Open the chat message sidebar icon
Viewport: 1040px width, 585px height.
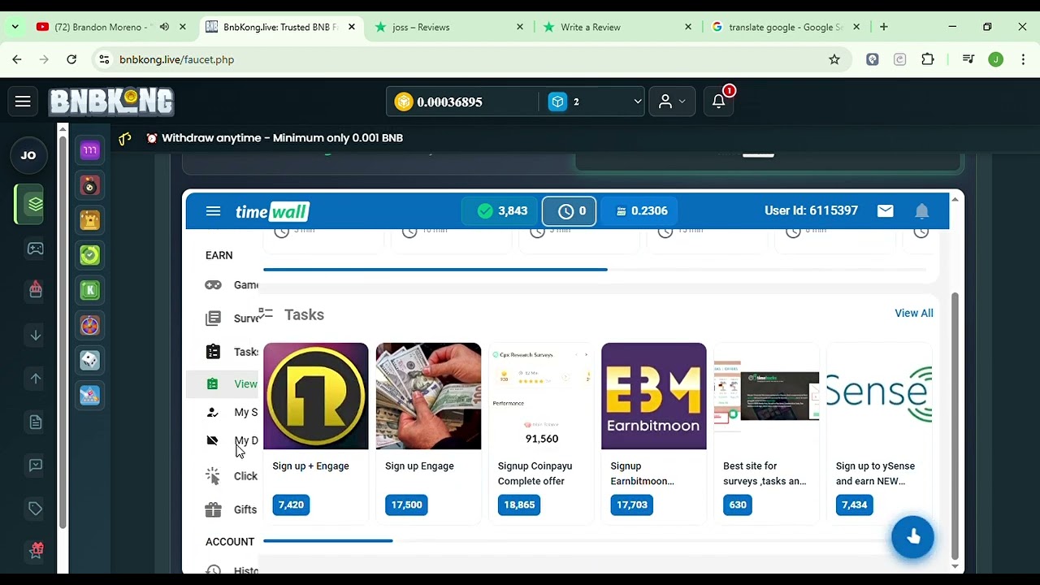pos(35,466)
